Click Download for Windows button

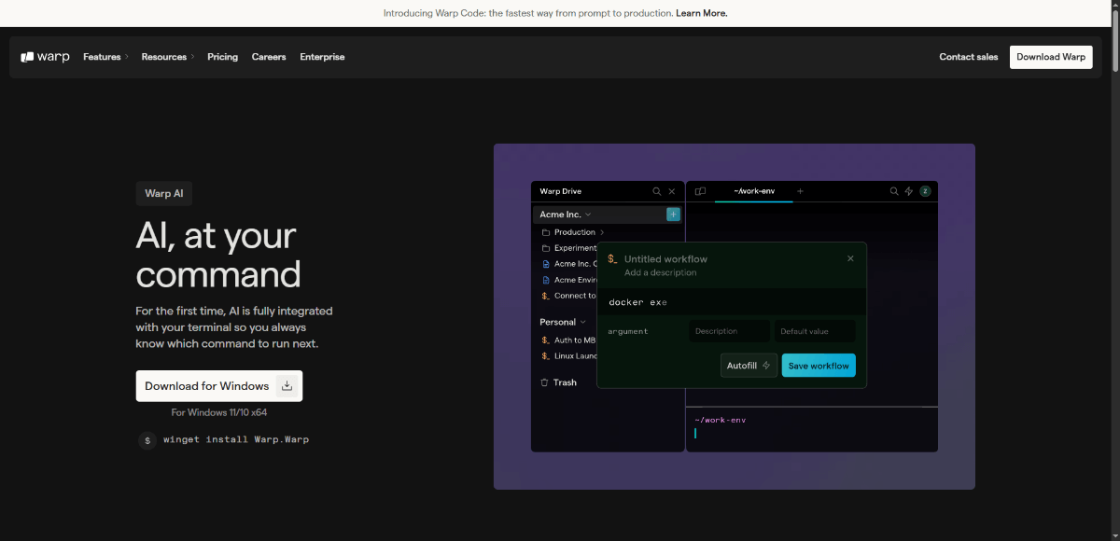[x=219, y=386]
